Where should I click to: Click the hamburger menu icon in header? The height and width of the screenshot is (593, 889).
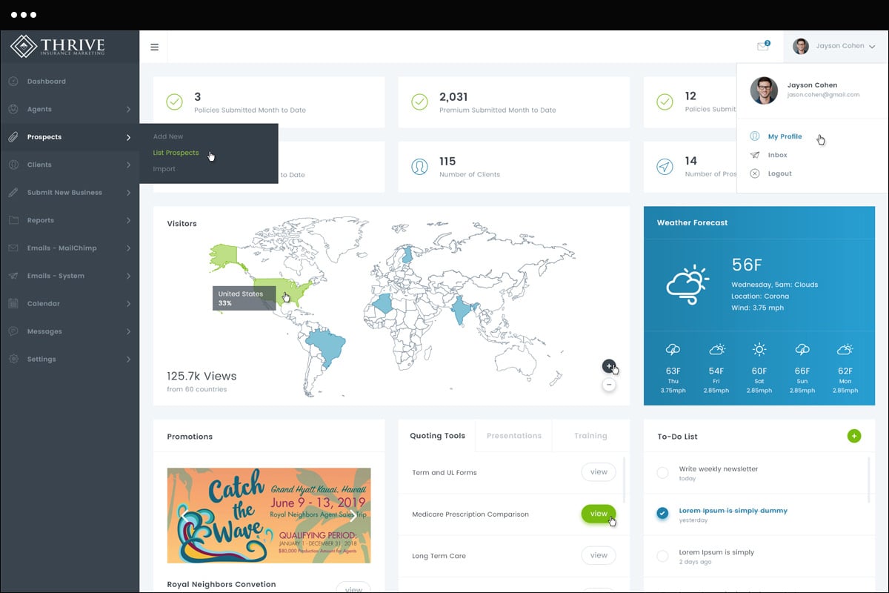click(x=154, y=47)
